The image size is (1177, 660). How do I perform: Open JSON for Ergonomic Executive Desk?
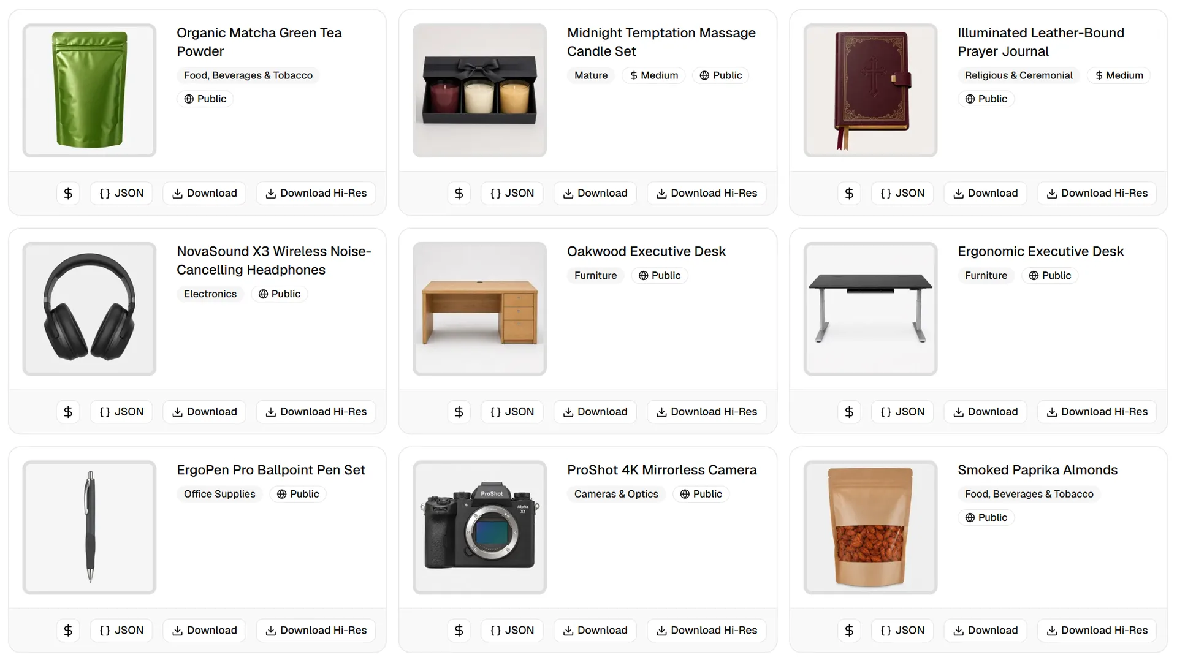click(x=902, y=412)
